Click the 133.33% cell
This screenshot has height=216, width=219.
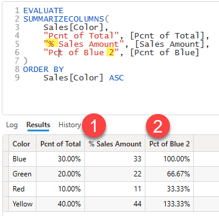point(169,204)
